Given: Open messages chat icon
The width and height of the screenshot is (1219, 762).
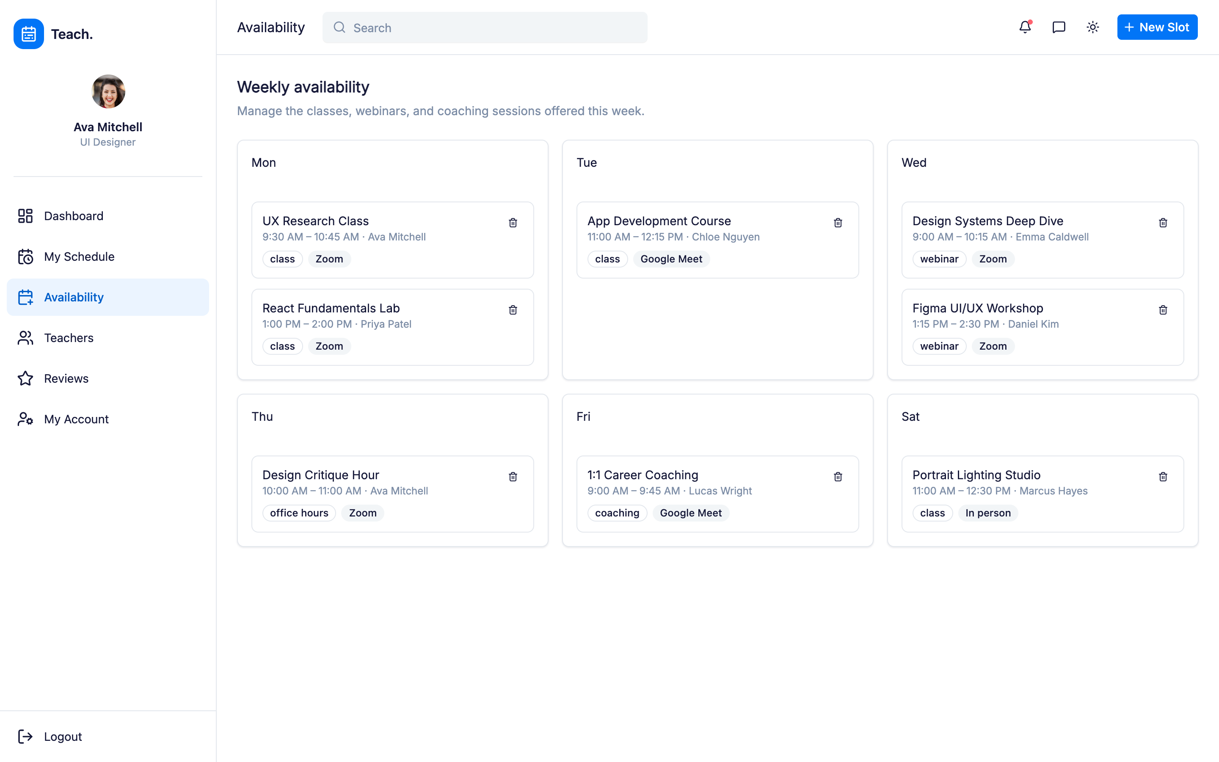Looking at the screenshot, I should coord(1059,27).
